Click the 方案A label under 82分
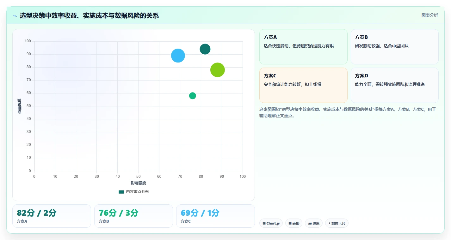Screen dimensions: 451x240 point(22,221)
